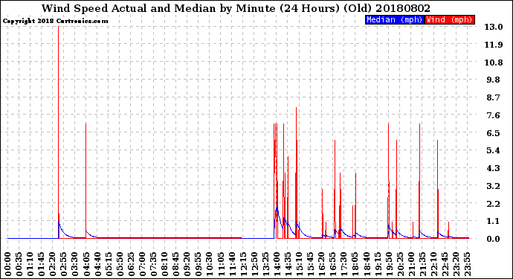513x279 pixels.
Task: Click the chart title text
Action: tap(236, 8)
